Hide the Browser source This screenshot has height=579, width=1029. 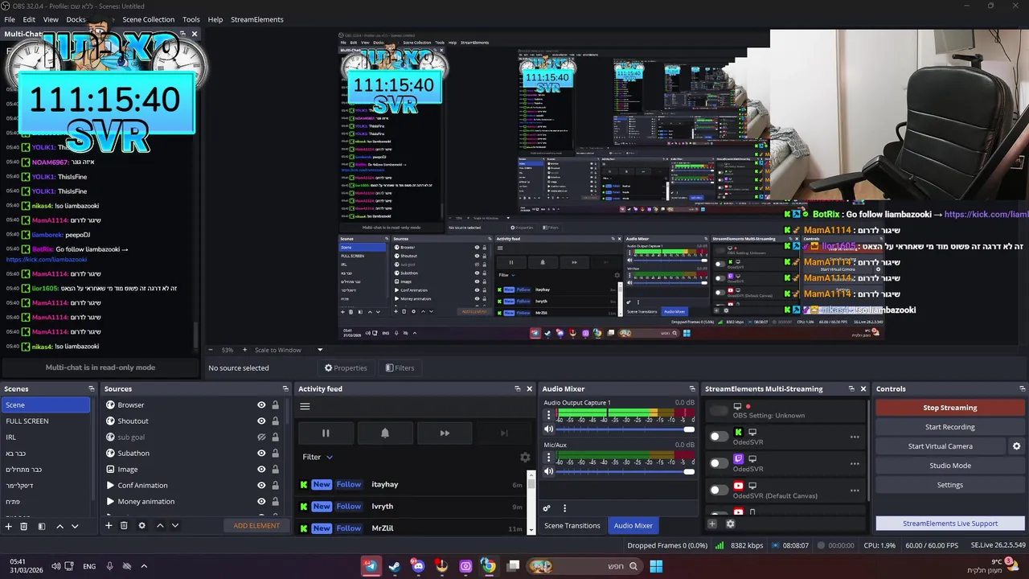coord(261,405)
